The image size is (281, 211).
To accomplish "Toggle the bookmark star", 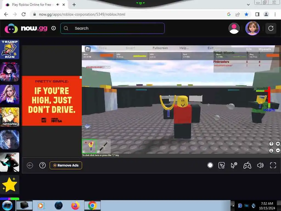I will click(246, 14).
